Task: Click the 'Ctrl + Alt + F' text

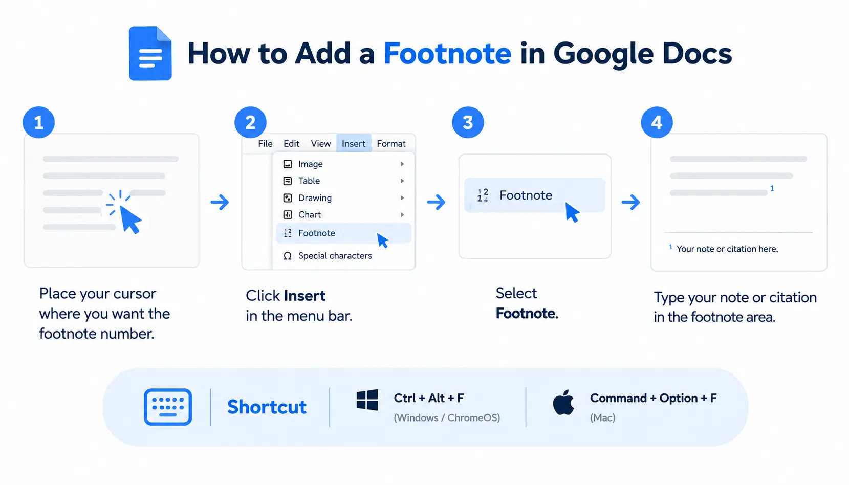Action: (x=429, y=398)
